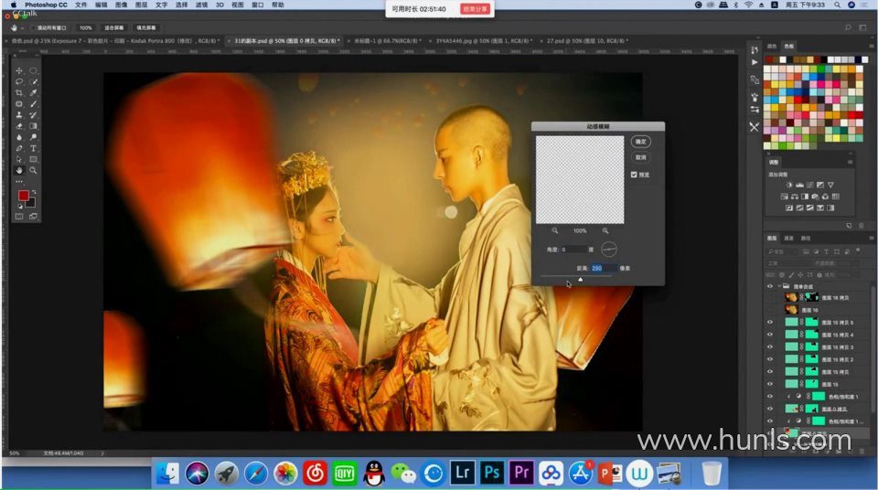Image resolution: width=878 pixels, height=490 pixels.
Task: Add a Color Balance scales adjustment
Action: [x=795, y=197]
